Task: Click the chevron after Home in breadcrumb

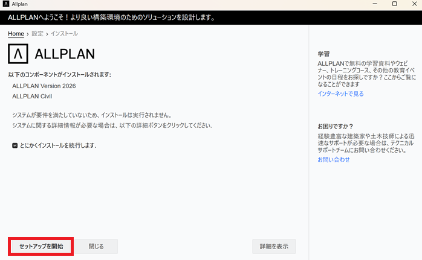Action: 28,34
